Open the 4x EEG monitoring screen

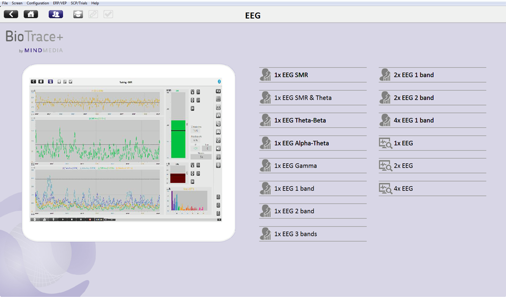tap(433, 188)
